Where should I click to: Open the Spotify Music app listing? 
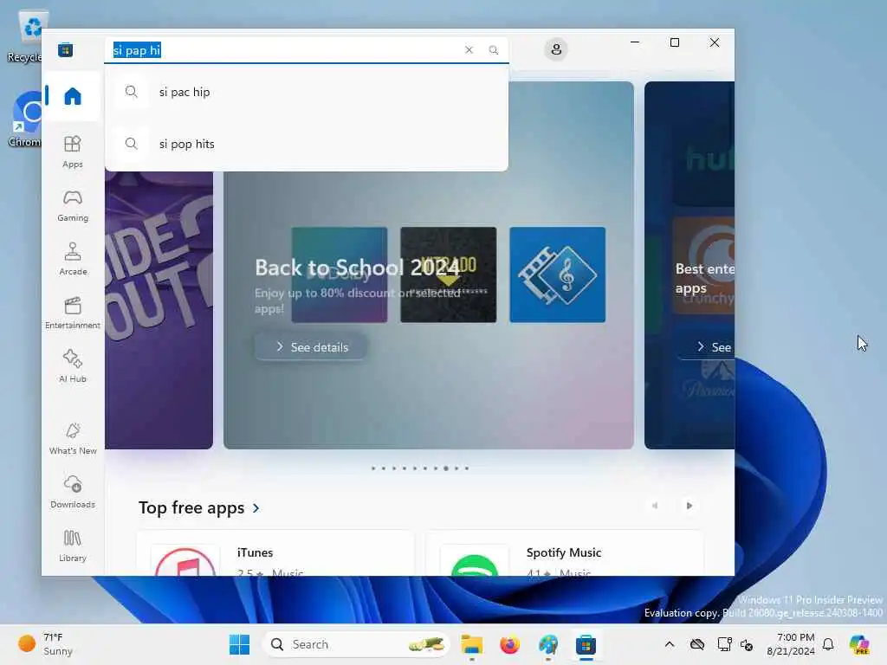coord(564,554)
